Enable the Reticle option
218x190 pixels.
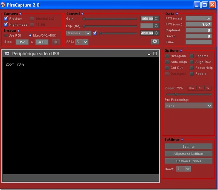click(191, 74)
